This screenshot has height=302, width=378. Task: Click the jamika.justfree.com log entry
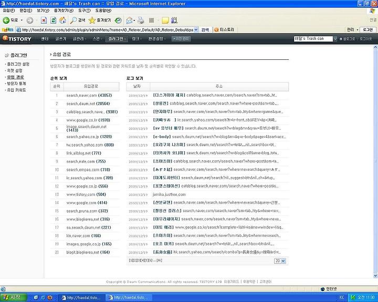point(169,194)
